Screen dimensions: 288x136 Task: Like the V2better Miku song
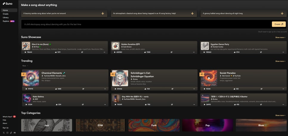[235, 105]
